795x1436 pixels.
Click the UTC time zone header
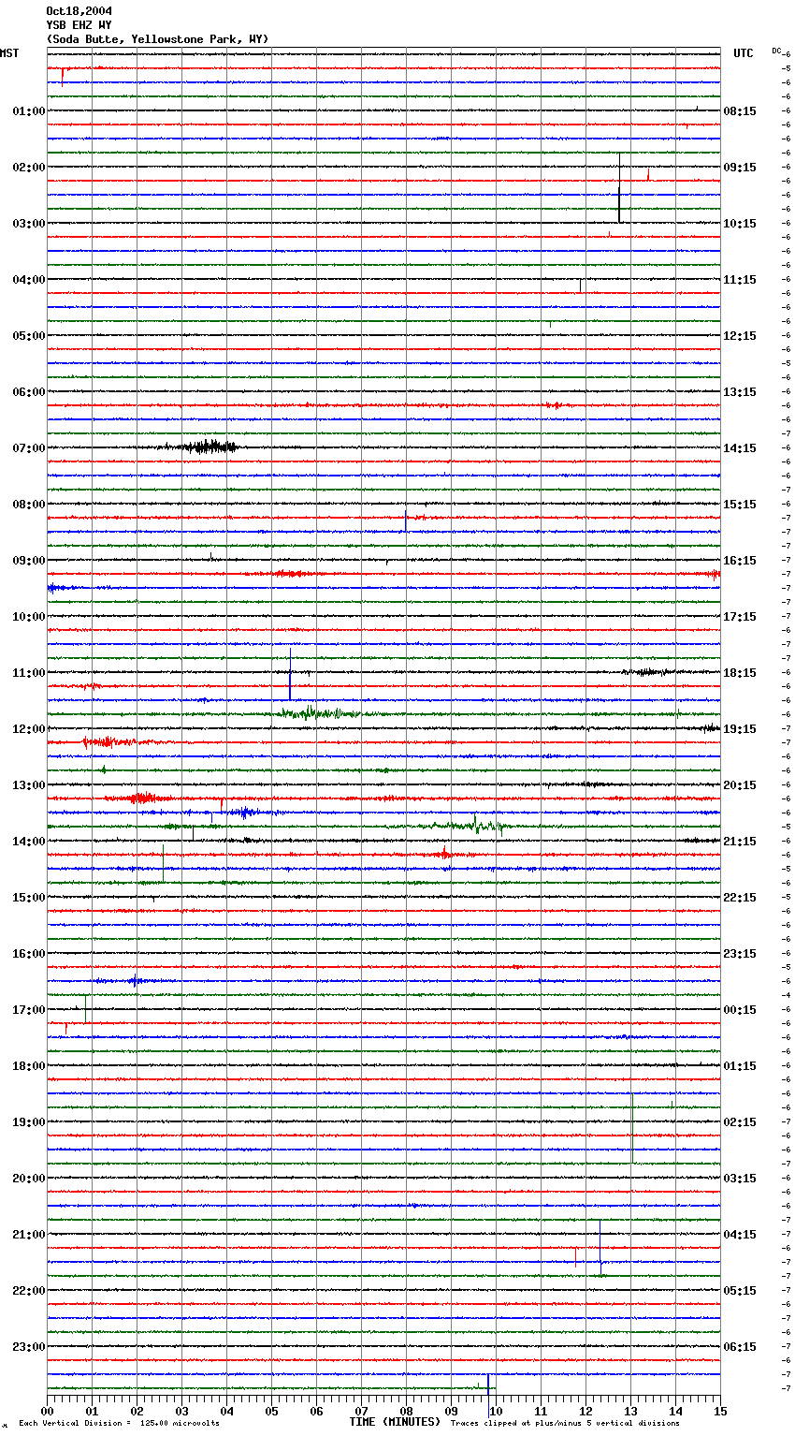(744, 53)
